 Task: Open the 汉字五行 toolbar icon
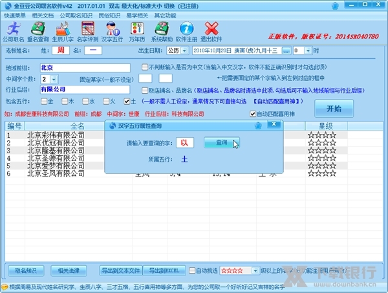[112, 32]
